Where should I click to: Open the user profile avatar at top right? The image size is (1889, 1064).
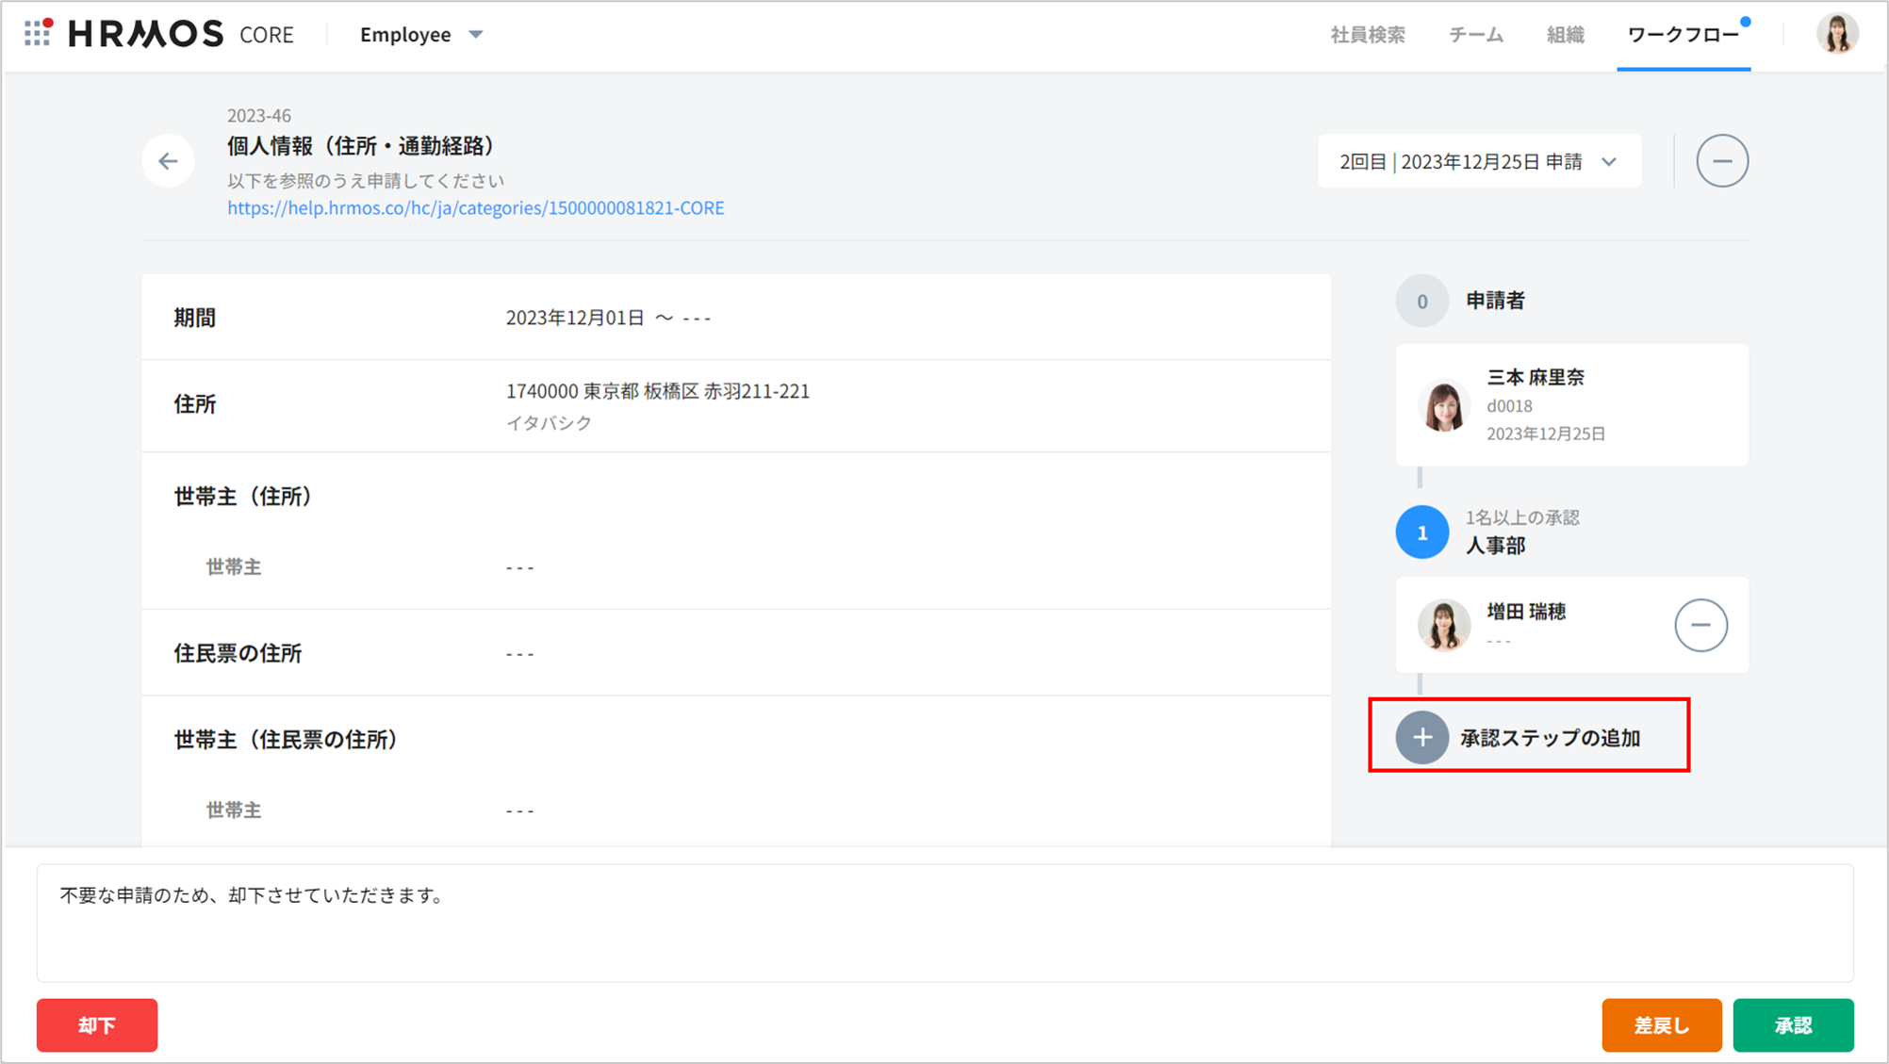coord(1836,34)
